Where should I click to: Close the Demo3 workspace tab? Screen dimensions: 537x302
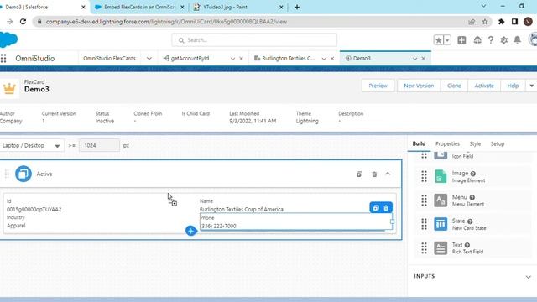tap(423, 59)
